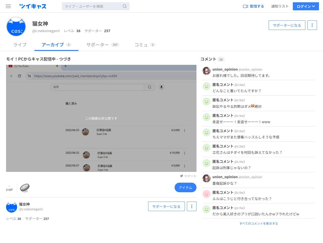Click the 配信する camera button

253,6
